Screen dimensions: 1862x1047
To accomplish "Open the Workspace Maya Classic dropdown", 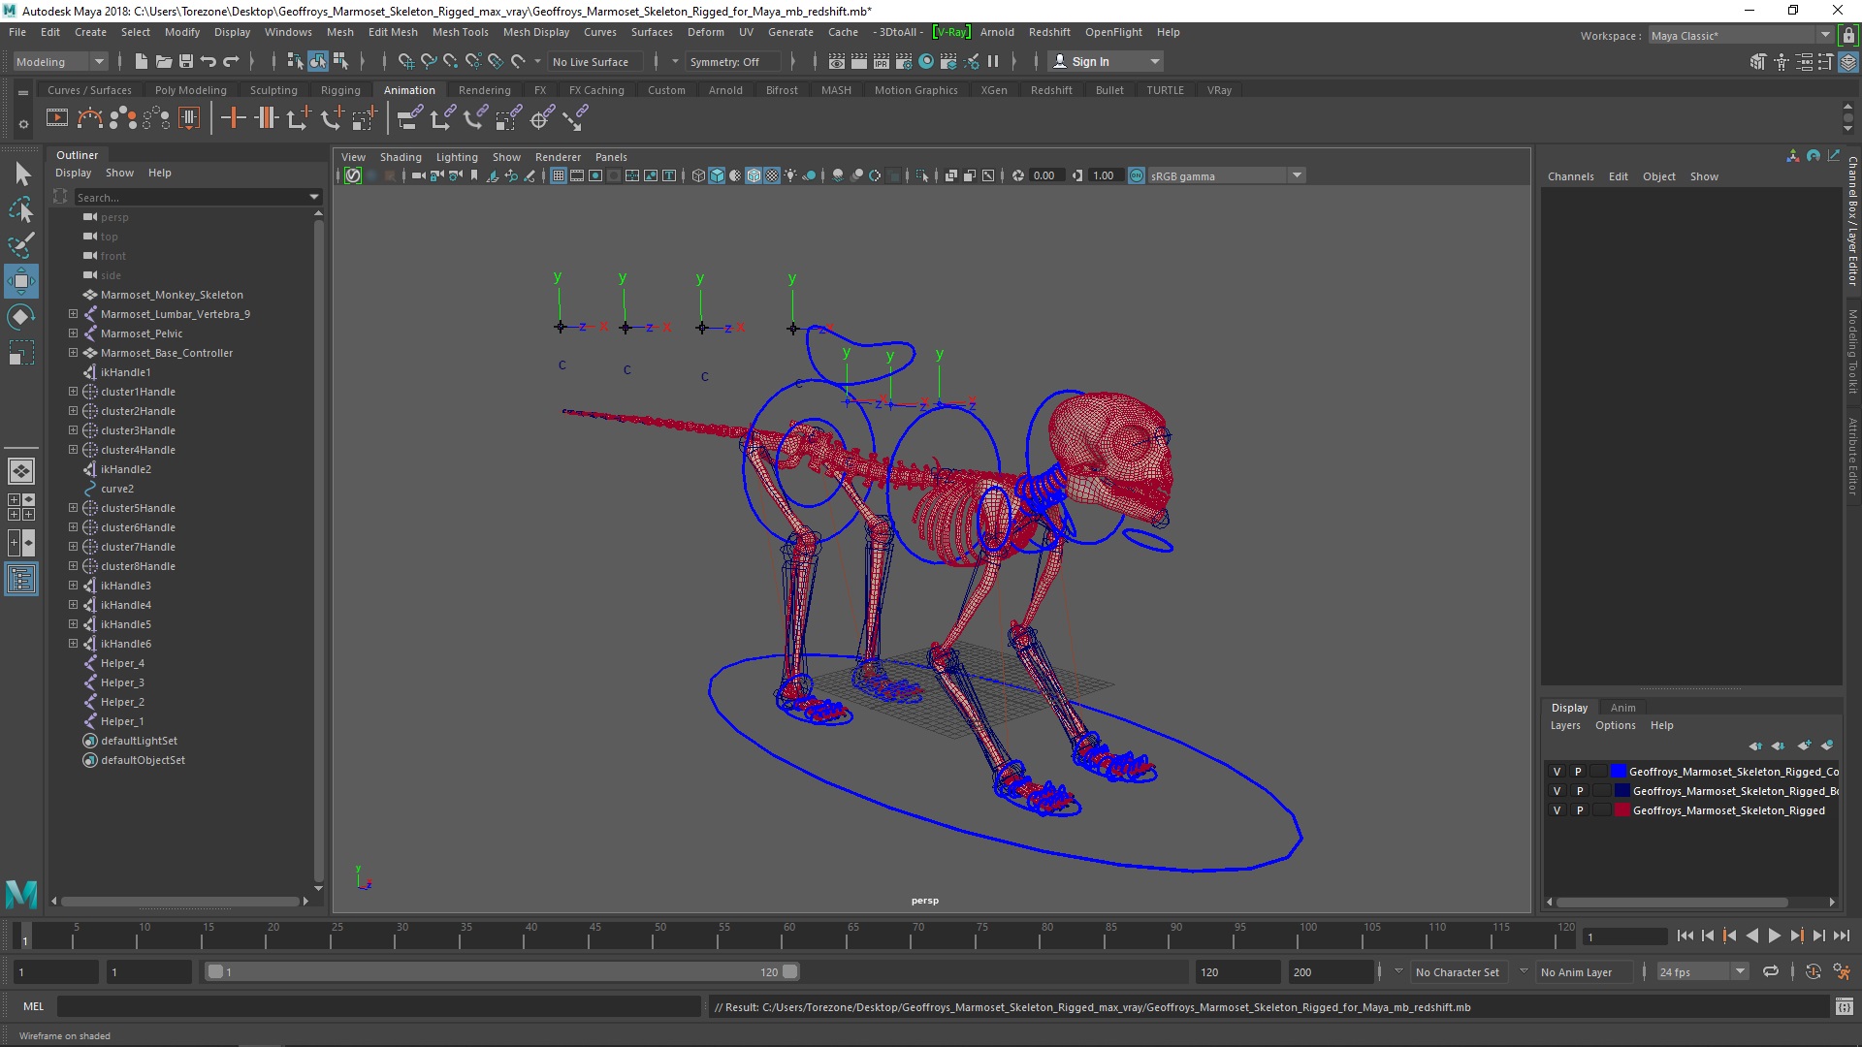I will point(1741,36).
